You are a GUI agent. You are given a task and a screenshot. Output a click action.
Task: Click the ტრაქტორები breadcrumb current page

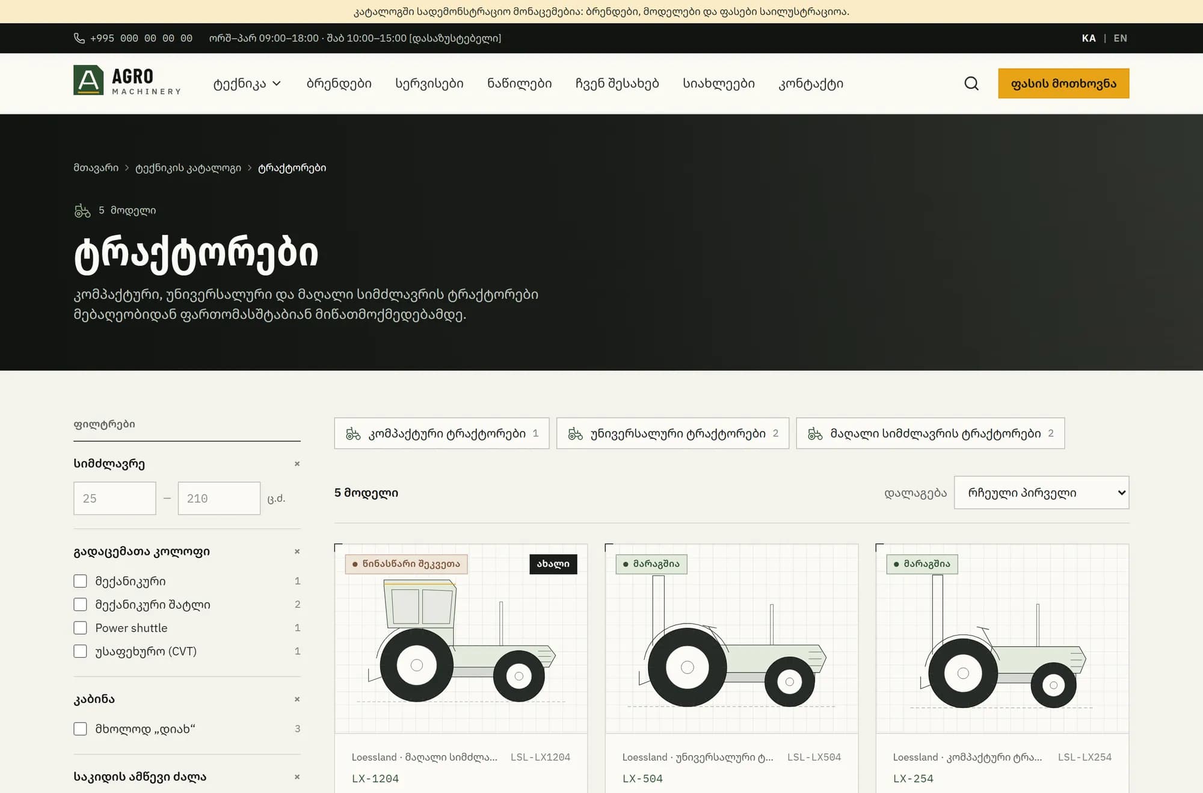(x=292, y=168)
